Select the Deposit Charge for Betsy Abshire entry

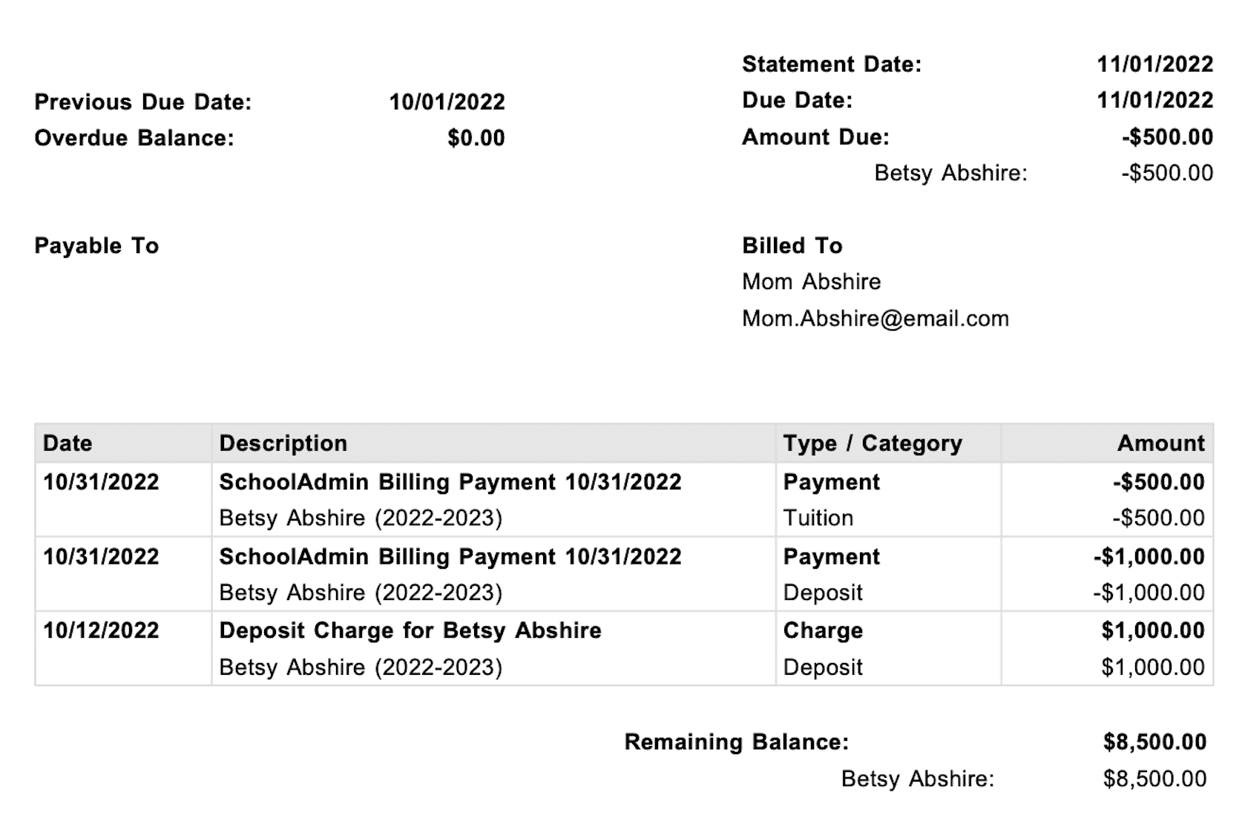click(x=410, y=630)
